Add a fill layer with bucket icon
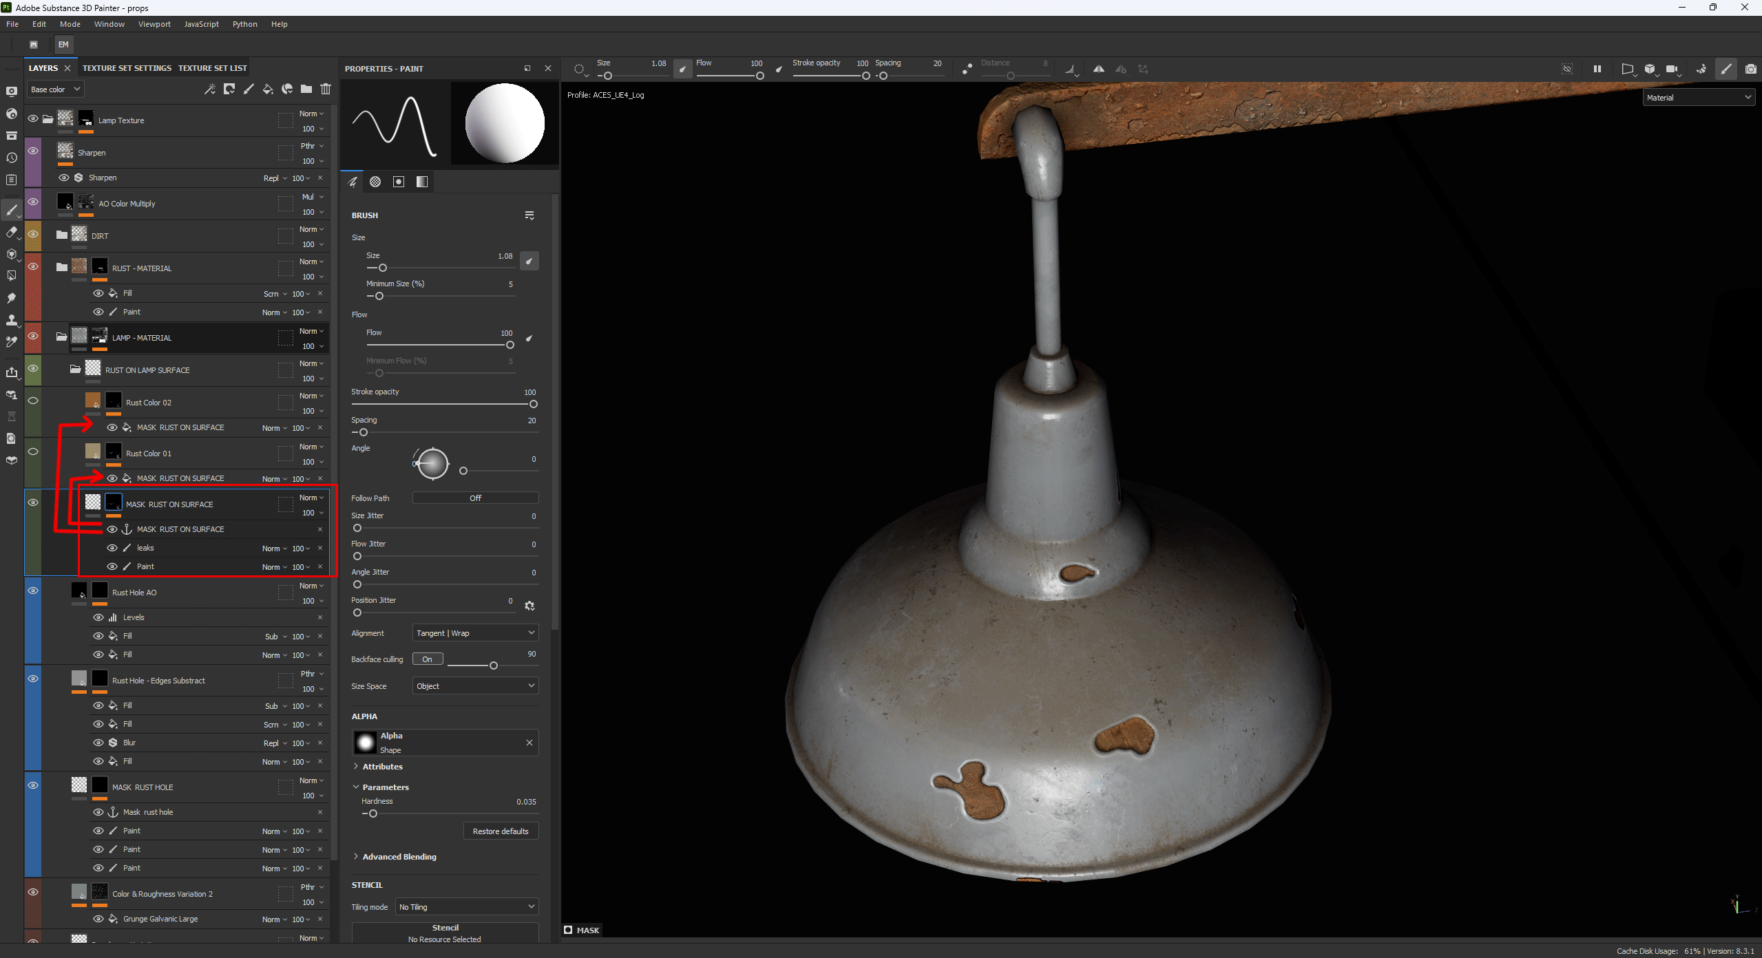 268,89
